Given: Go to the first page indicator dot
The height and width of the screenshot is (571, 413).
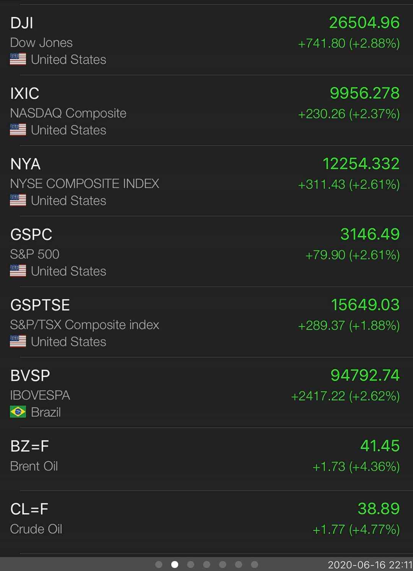Looking at the screenshot, I should [159, 564].
